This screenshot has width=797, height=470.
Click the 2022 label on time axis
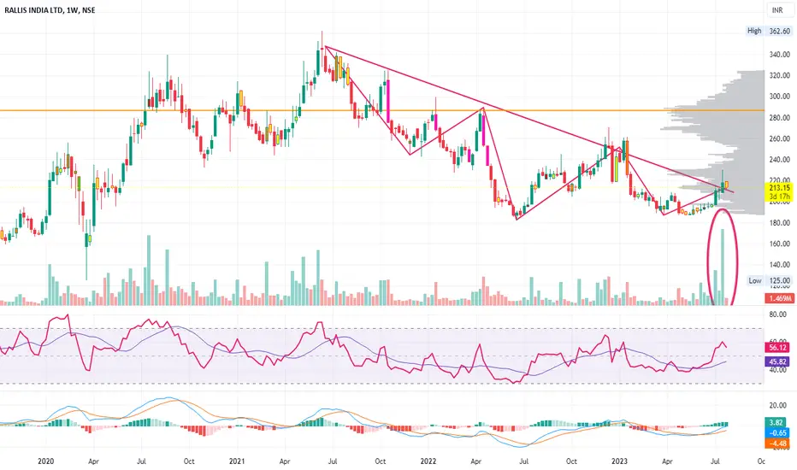(428, 461)
